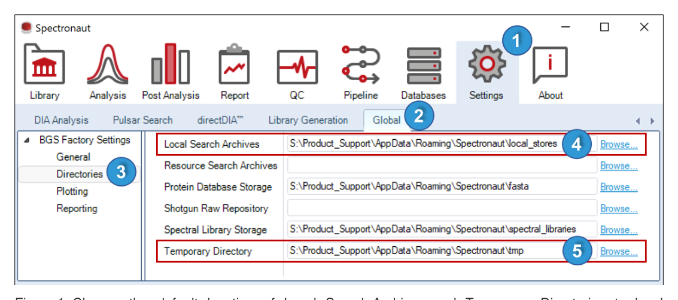
Task: Click the Shotgun Raw Repository path field
Action: pyautogui.click(x=442, y=209)
